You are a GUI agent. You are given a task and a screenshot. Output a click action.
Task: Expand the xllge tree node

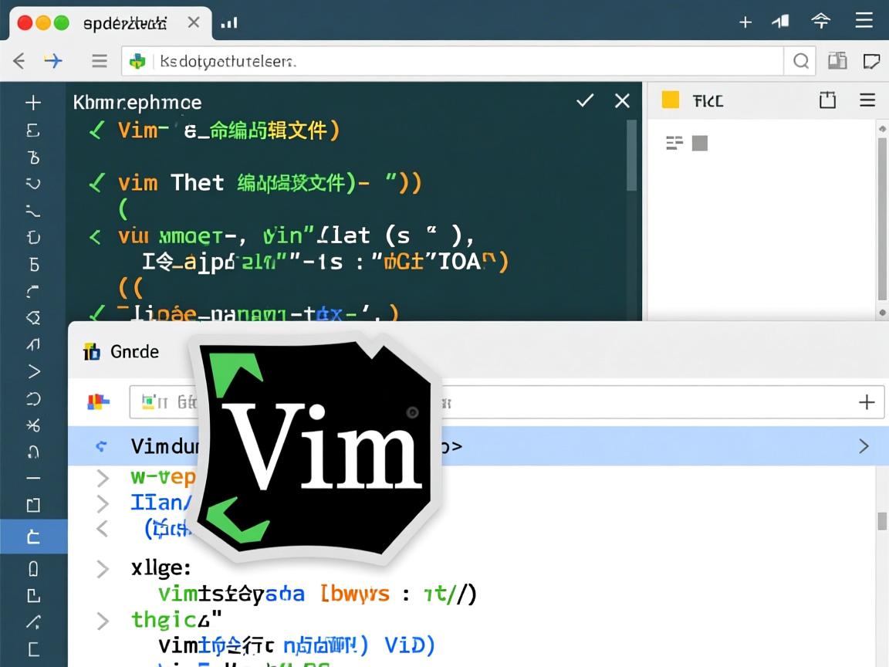pos(102,569)
